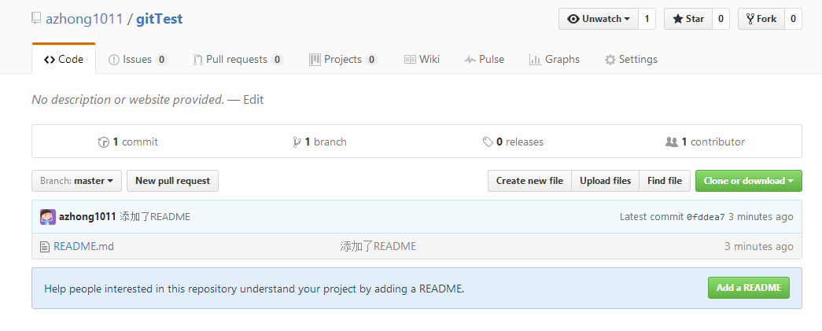Click the Issues count badge 0
The image size is (822, 331).
pyautogui.click(x=161, y=60)
